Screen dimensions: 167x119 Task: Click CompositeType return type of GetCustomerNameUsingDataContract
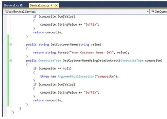pos(50,61)
